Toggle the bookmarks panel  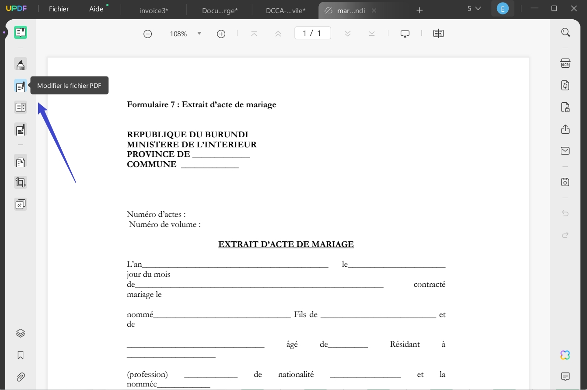coord(21,355)
